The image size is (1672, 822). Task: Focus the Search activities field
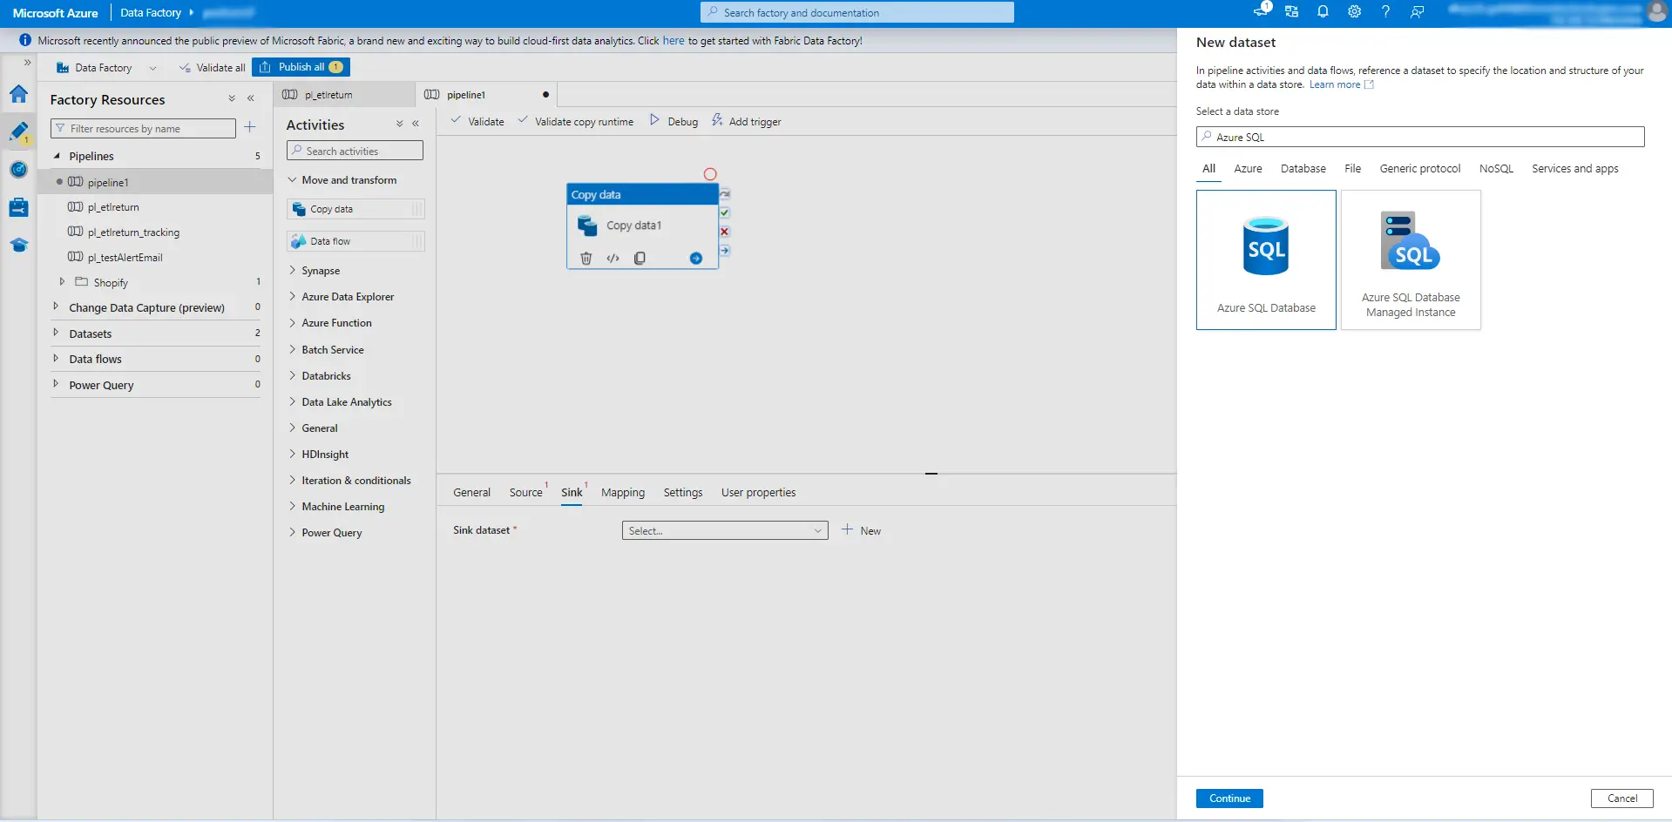pyautogui.click(x=355, y=151)
